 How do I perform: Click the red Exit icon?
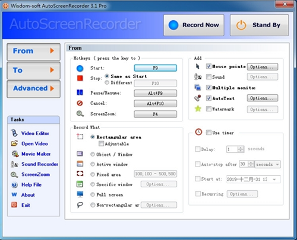tap(14, 205)
